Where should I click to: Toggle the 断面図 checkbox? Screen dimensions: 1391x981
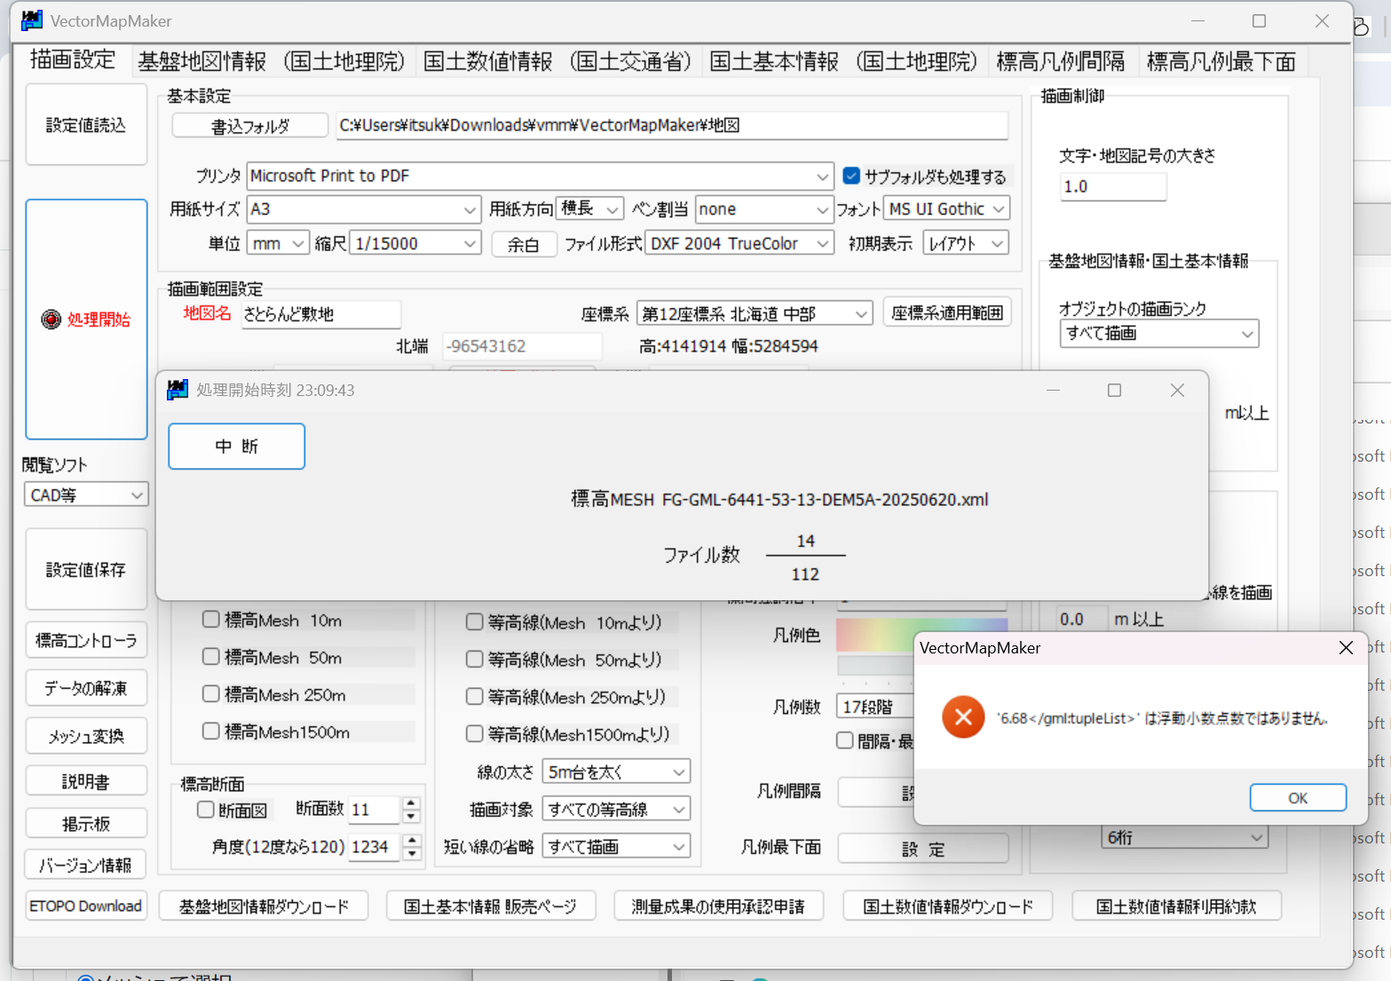[206, 809]
